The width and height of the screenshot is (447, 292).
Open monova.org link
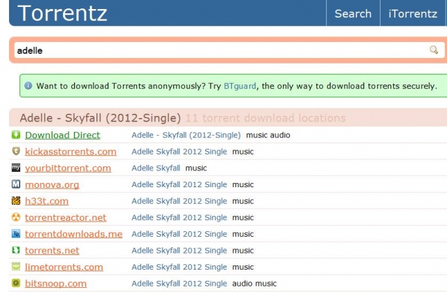(x=52, y=185)
